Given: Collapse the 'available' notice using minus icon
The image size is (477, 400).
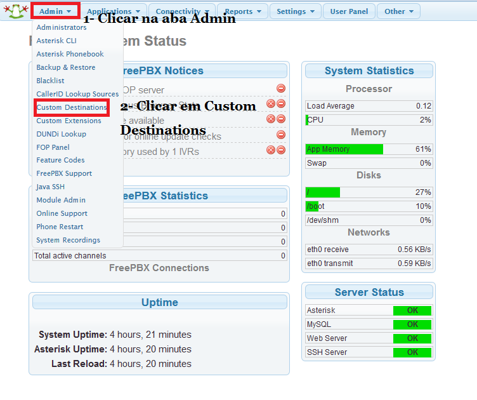Looking at the screenshot, I should pyautogui.click(x=280, y=119).
